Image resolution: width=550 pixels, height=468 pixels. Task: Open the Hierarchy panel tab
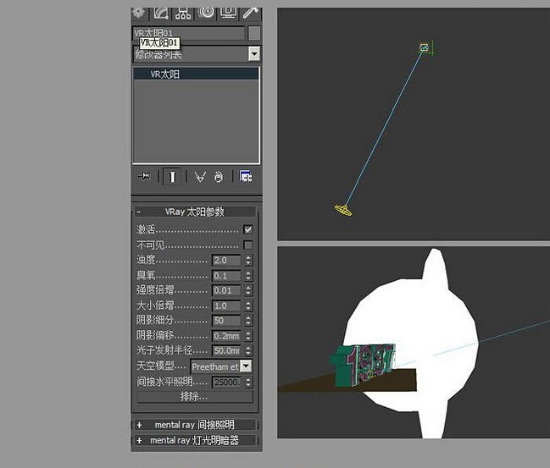(x=183, y=14)
